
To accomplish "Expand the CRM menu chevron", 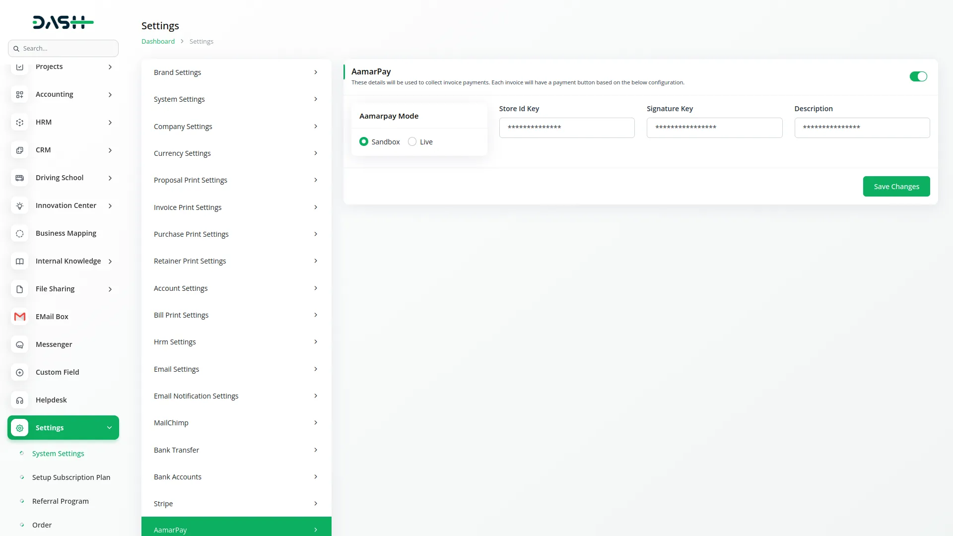I will 110,150.
